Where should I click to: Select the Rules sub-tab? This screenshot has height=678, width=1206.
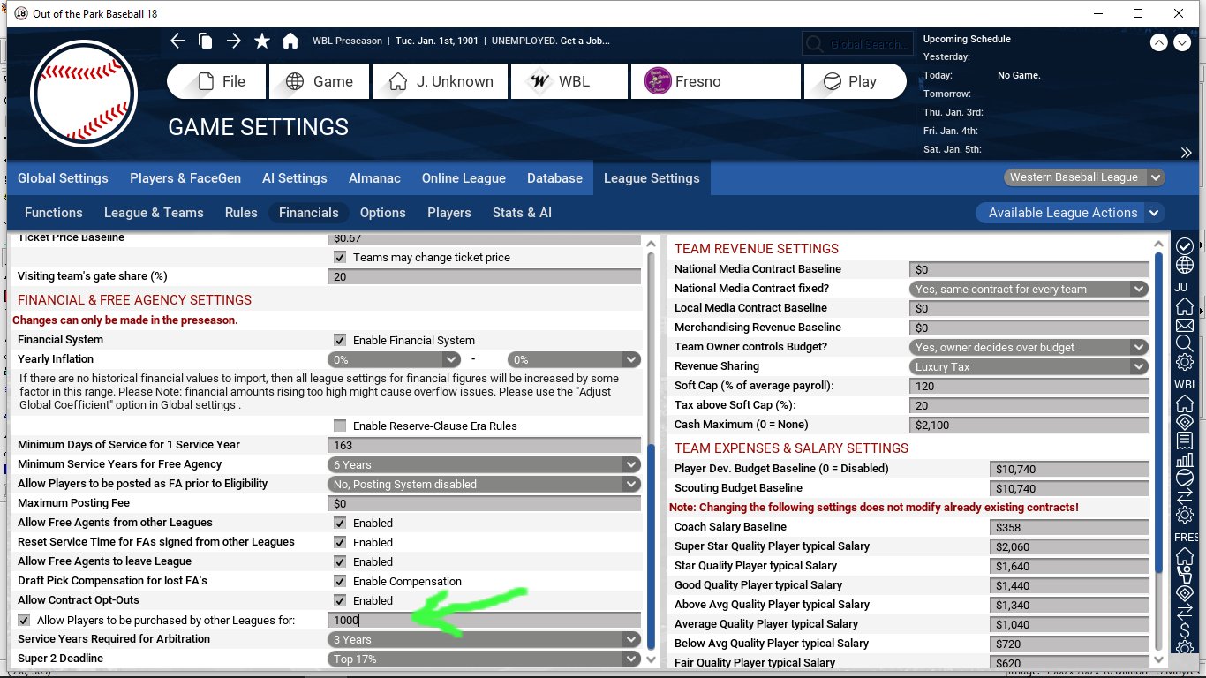tap(241, 213)
